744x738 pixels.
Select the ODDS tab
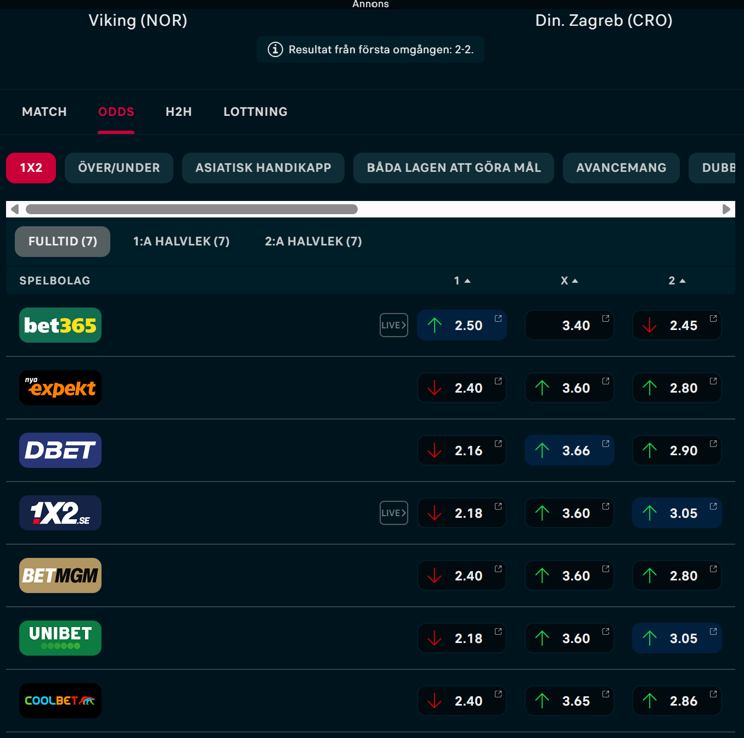tap(116, 112)
